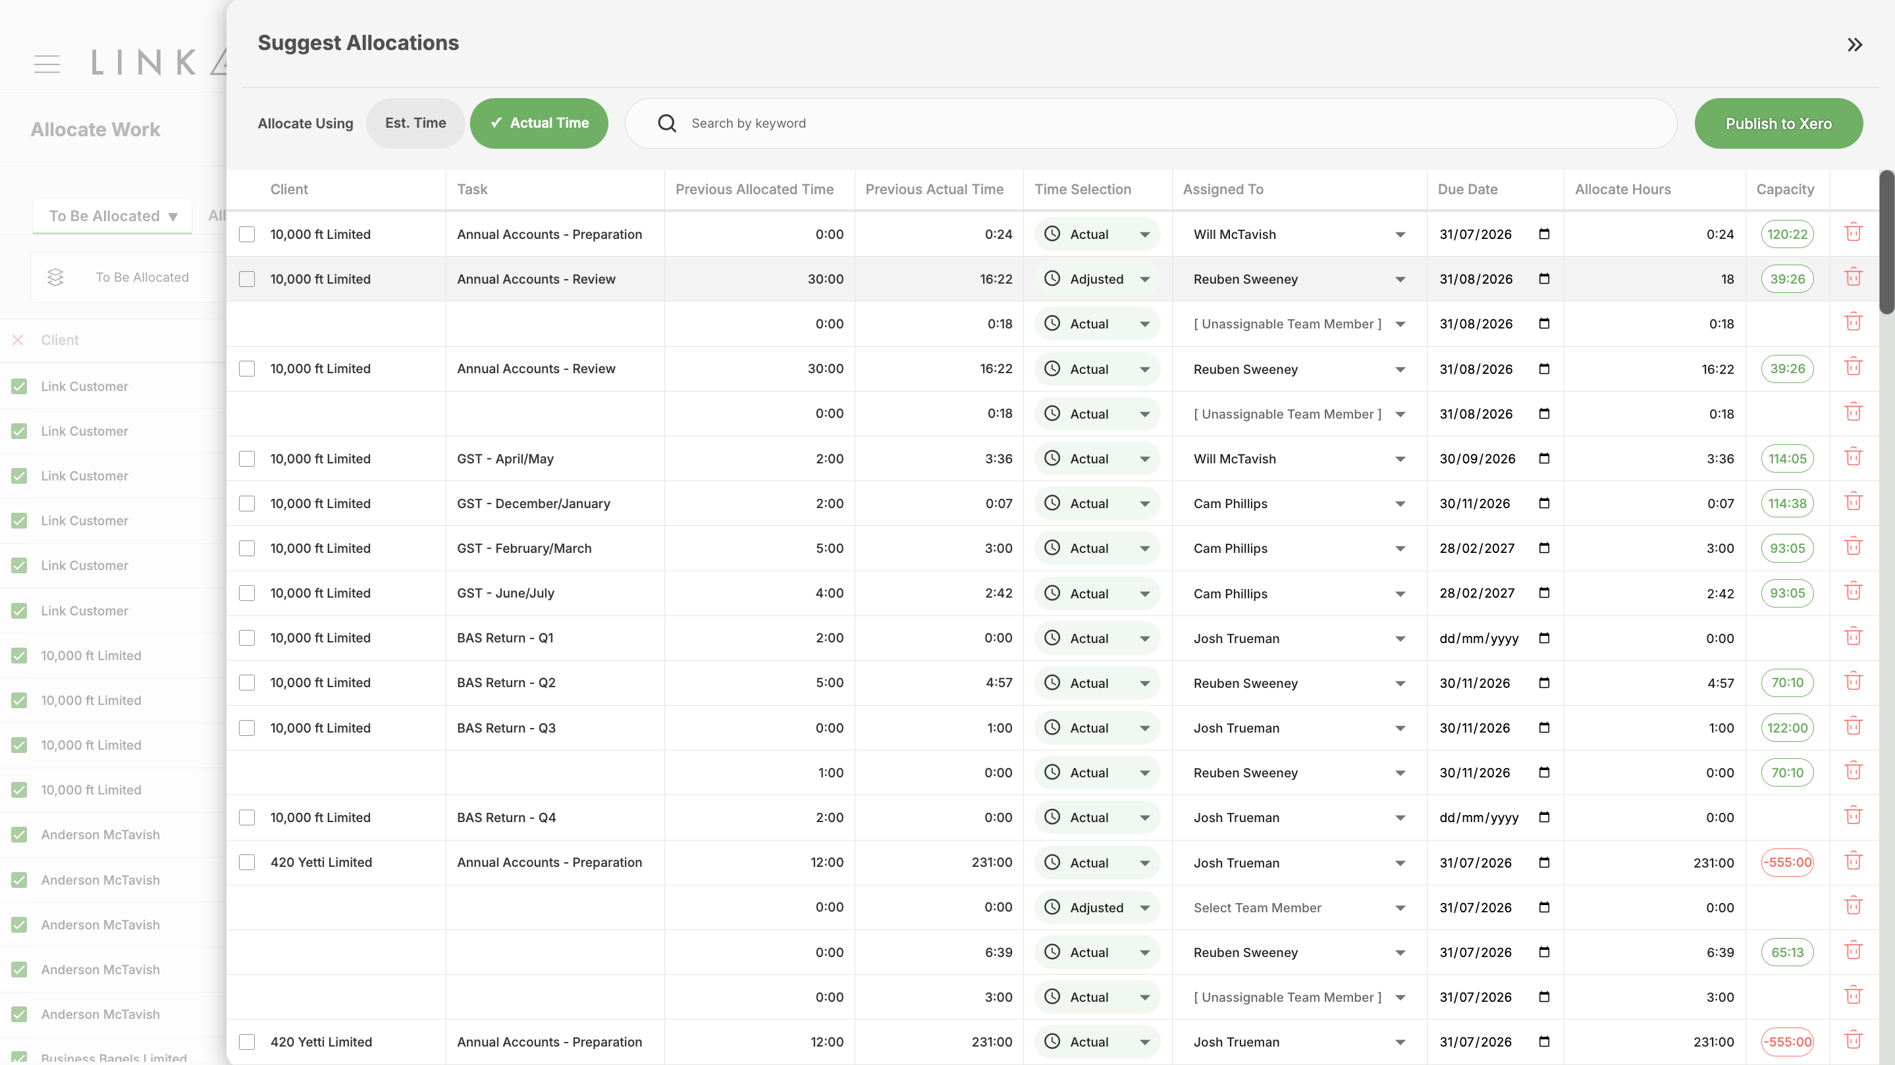Tick the checkbox for Annual Accounts - Preparation Will McTavish row
Screen dimensions: 1895x1065
tap(247, 234)
